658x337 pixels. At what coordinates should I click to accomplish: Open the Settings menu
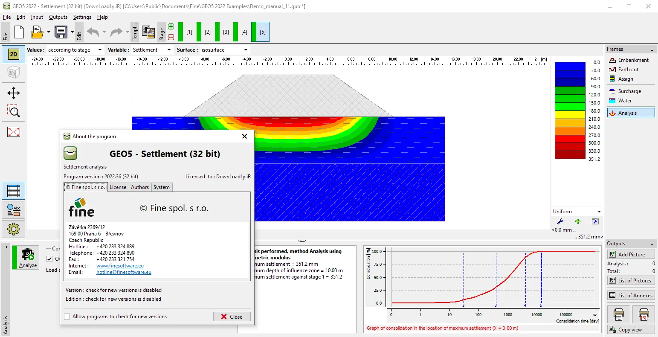(x=82, y=17)
